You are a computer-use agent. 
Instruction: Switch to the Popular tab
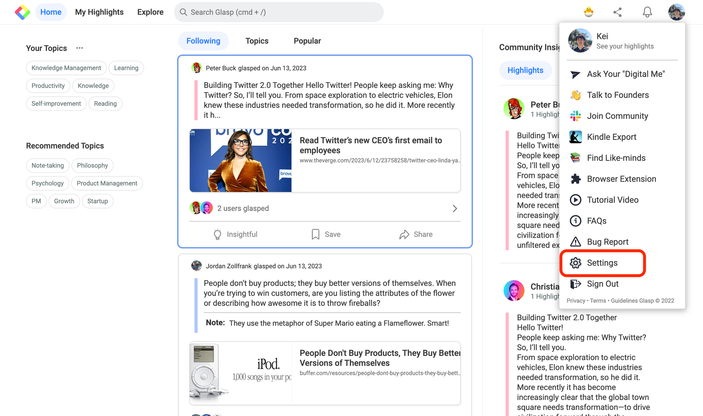[x=307, y=41]
